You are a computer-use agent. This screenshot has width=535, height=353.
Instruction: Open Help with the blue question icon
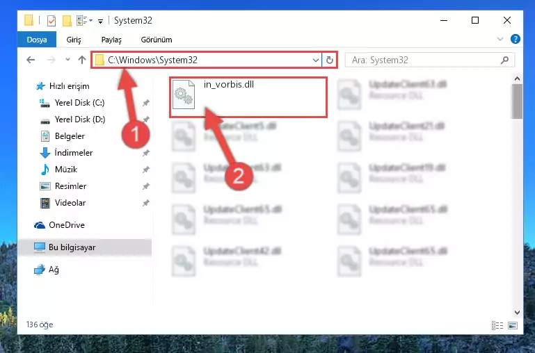pyautogui.click(x=516, y=39)
